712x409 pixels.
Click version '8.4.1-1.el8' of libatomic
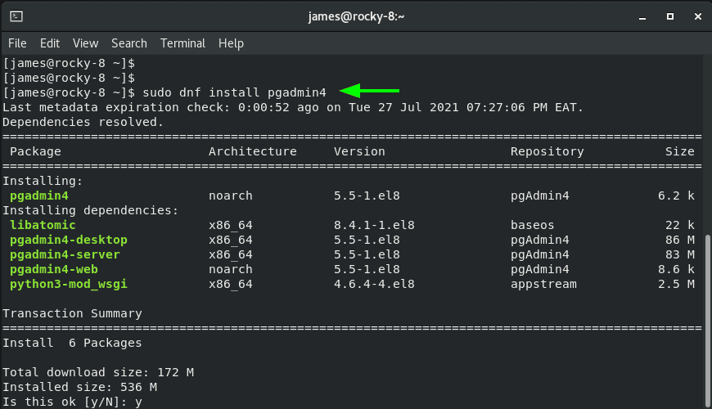pyautogui.click(x=374, y=225)
